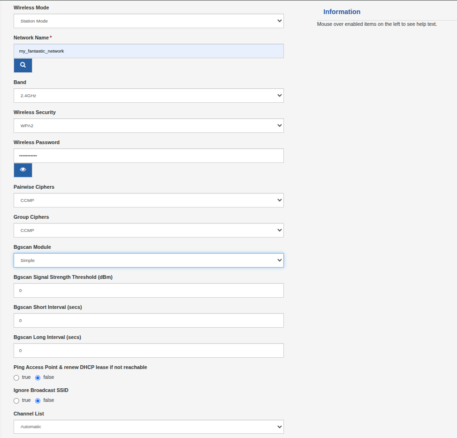Select Station Mode in Wireless Mode
The image size is (457, 438).
[x=148, y=21]
